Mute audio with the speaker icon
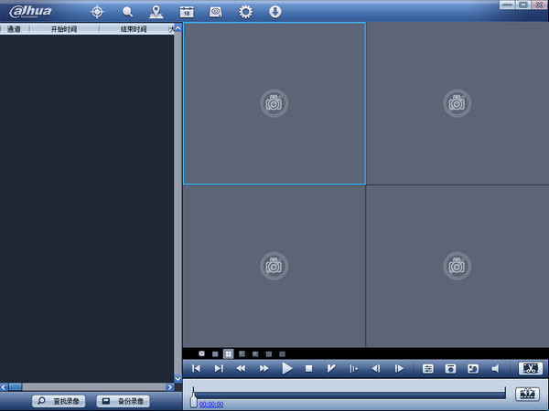Image resolution: width=549 pixels, height=411 pixels. (x=495, y=369)
